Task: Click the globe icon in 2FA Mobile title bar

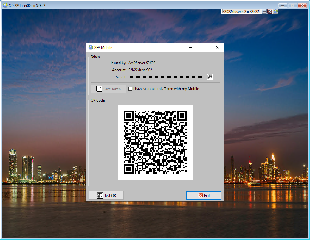Action: coord(91,47)
